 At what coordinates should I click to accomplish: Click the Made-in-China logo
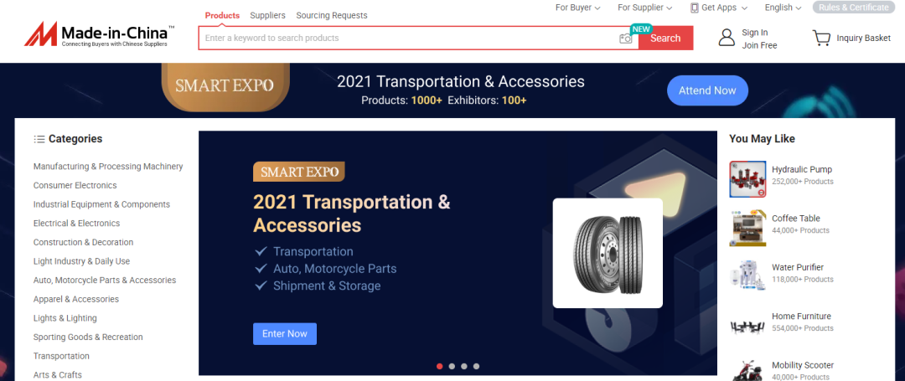(99, 34)
